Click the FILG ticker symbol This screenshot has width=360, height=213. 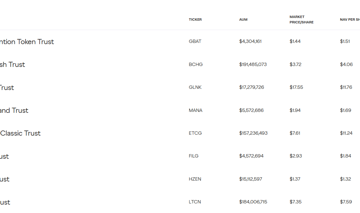point(193,156)
